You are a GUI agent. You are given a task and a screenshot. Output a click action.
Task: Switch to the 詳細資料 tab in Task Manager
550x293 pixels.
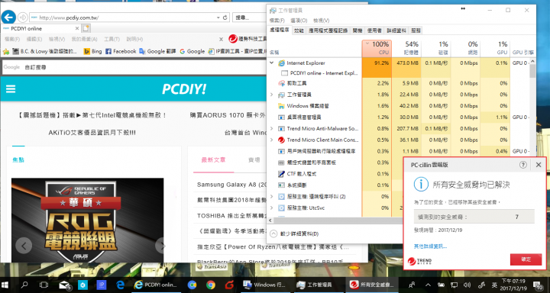click(x=396, y=31)
